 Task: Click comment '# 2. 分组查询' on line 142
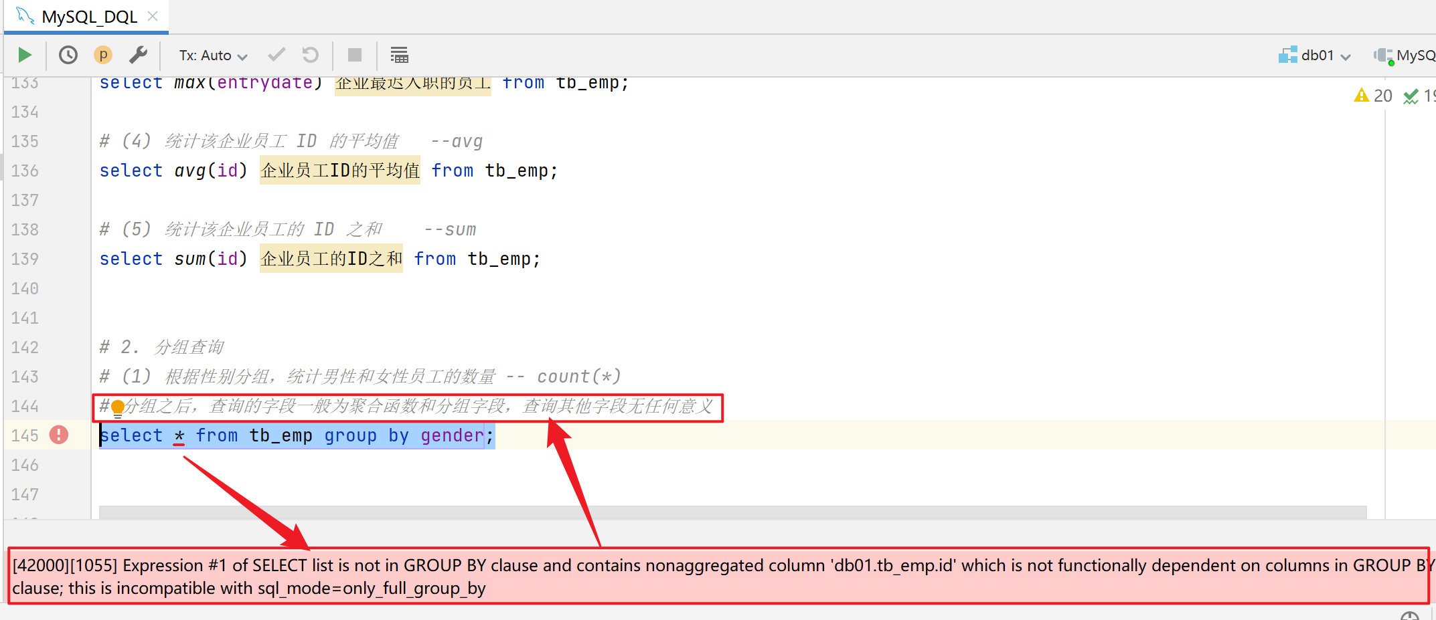click(161, 347)
